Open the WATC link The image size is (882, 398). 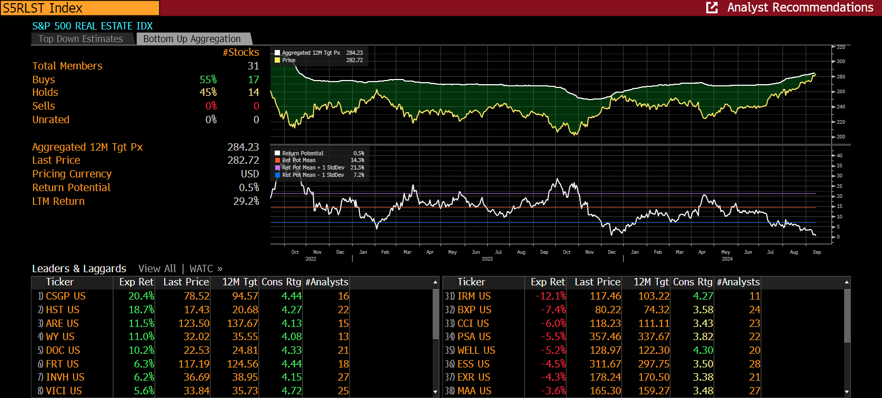click(206, 268)
